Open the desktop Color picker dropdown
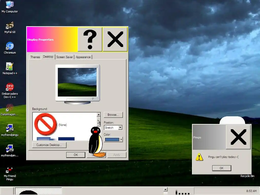This screenshot has height=195, width=260. [x=121, y=139]
